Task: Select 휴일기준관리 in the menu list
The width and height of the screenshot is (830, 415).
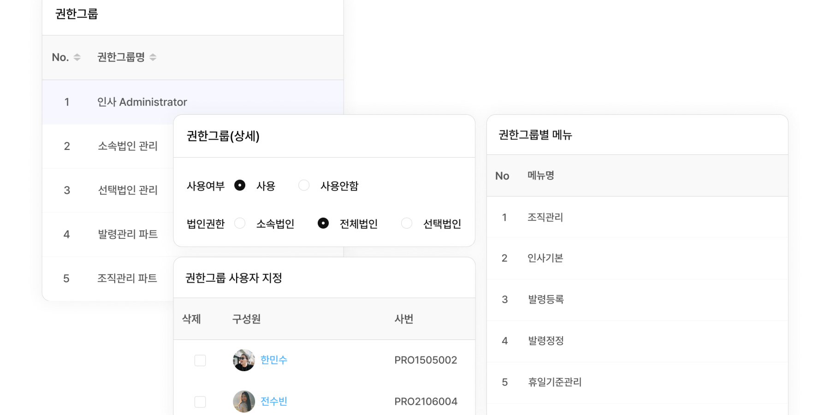Action: pyautogui.click(x=555, y=382)
